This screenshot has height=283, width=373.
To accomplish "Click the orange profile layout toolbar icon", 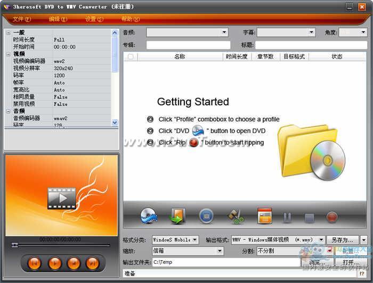I will click(264, 216).
